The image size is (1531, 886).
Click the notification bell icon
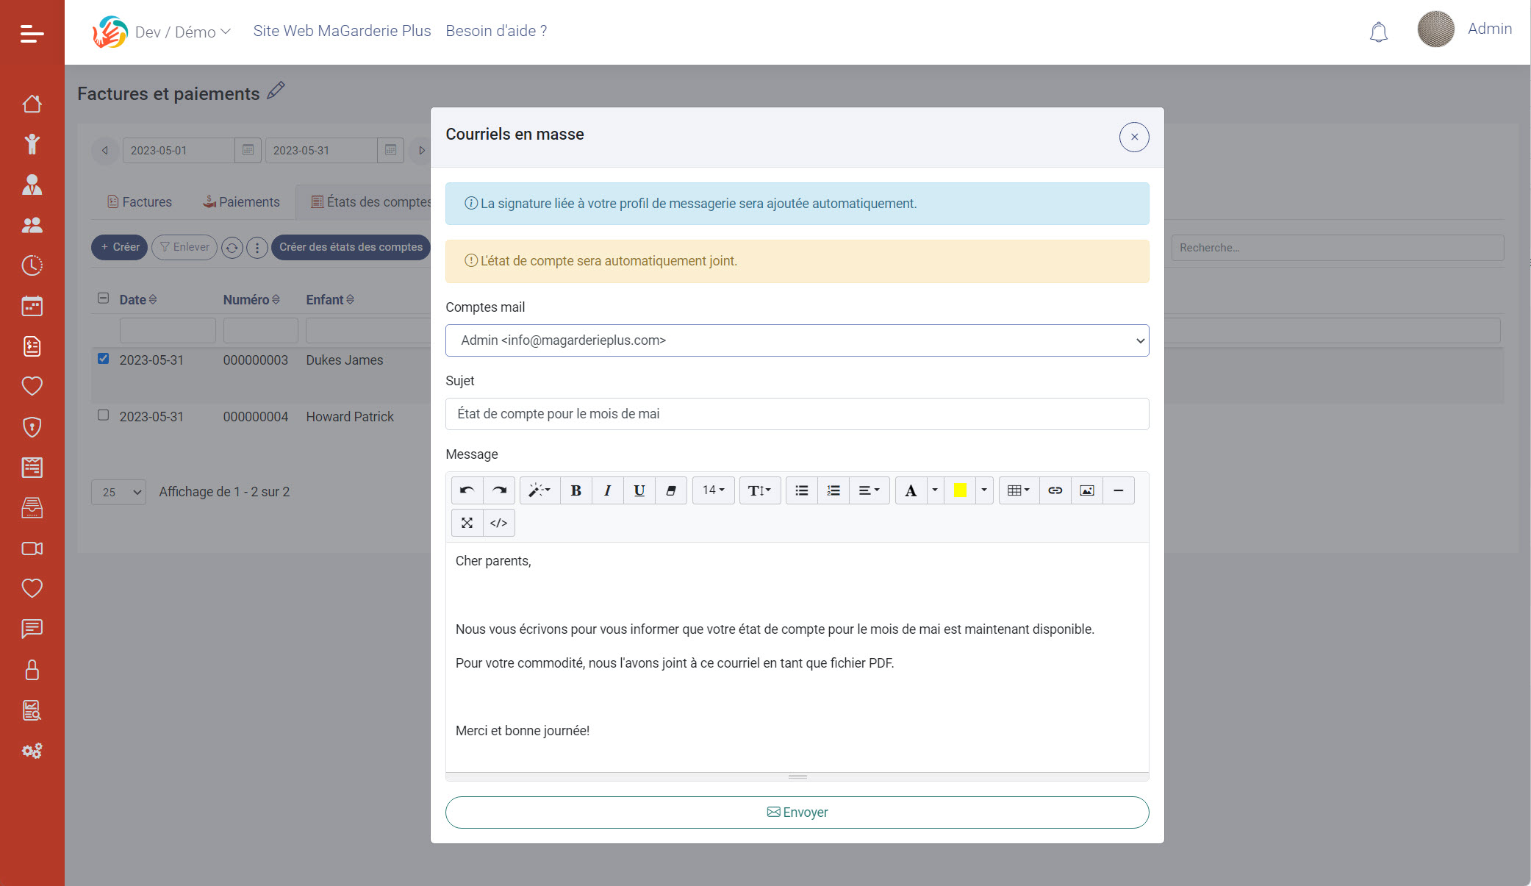[x=1378, y=32]
